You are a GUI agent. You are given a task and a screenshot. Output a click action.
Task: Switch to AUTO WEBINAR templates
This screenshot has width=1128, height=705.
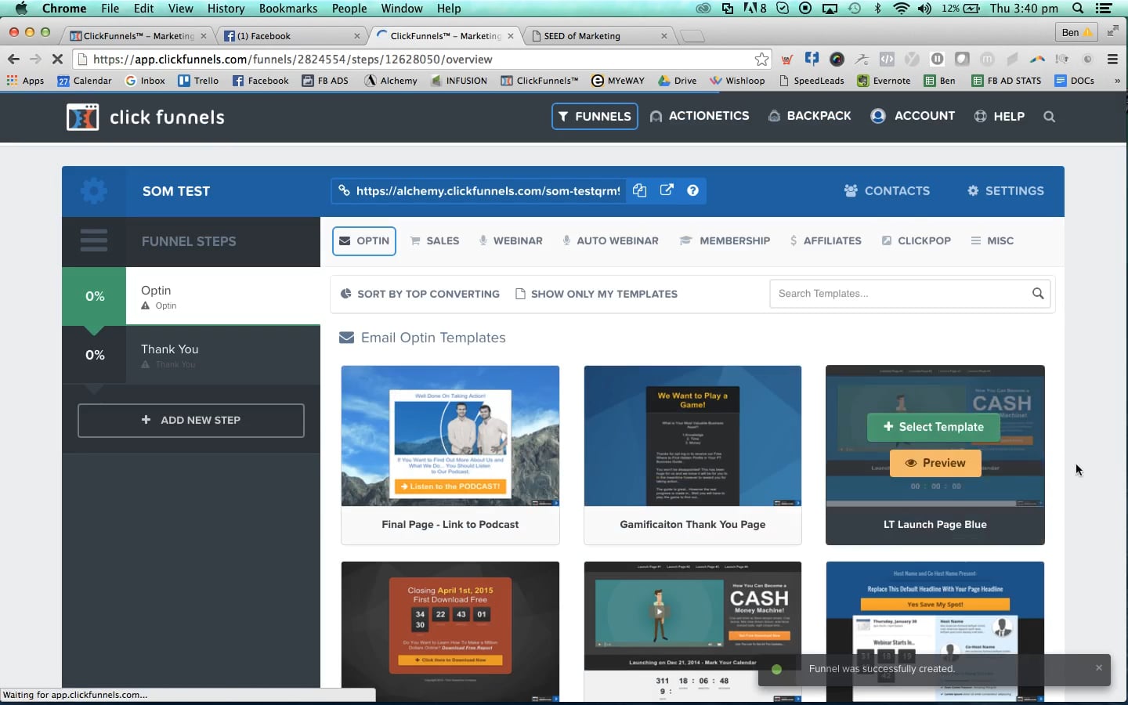click(x=610, y=240)
